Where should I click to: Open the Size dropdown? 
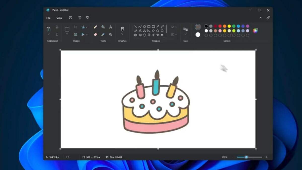185,34
